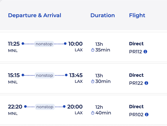The image size is (167, 126).
Task: Click flight number PR122
Action: click(x=136, y=83)
